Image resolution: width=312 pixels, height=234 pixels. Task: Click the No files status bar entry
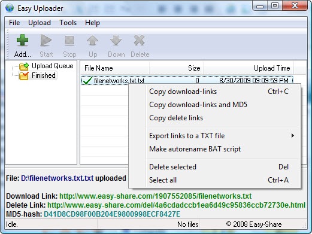[x=188, y=224]
